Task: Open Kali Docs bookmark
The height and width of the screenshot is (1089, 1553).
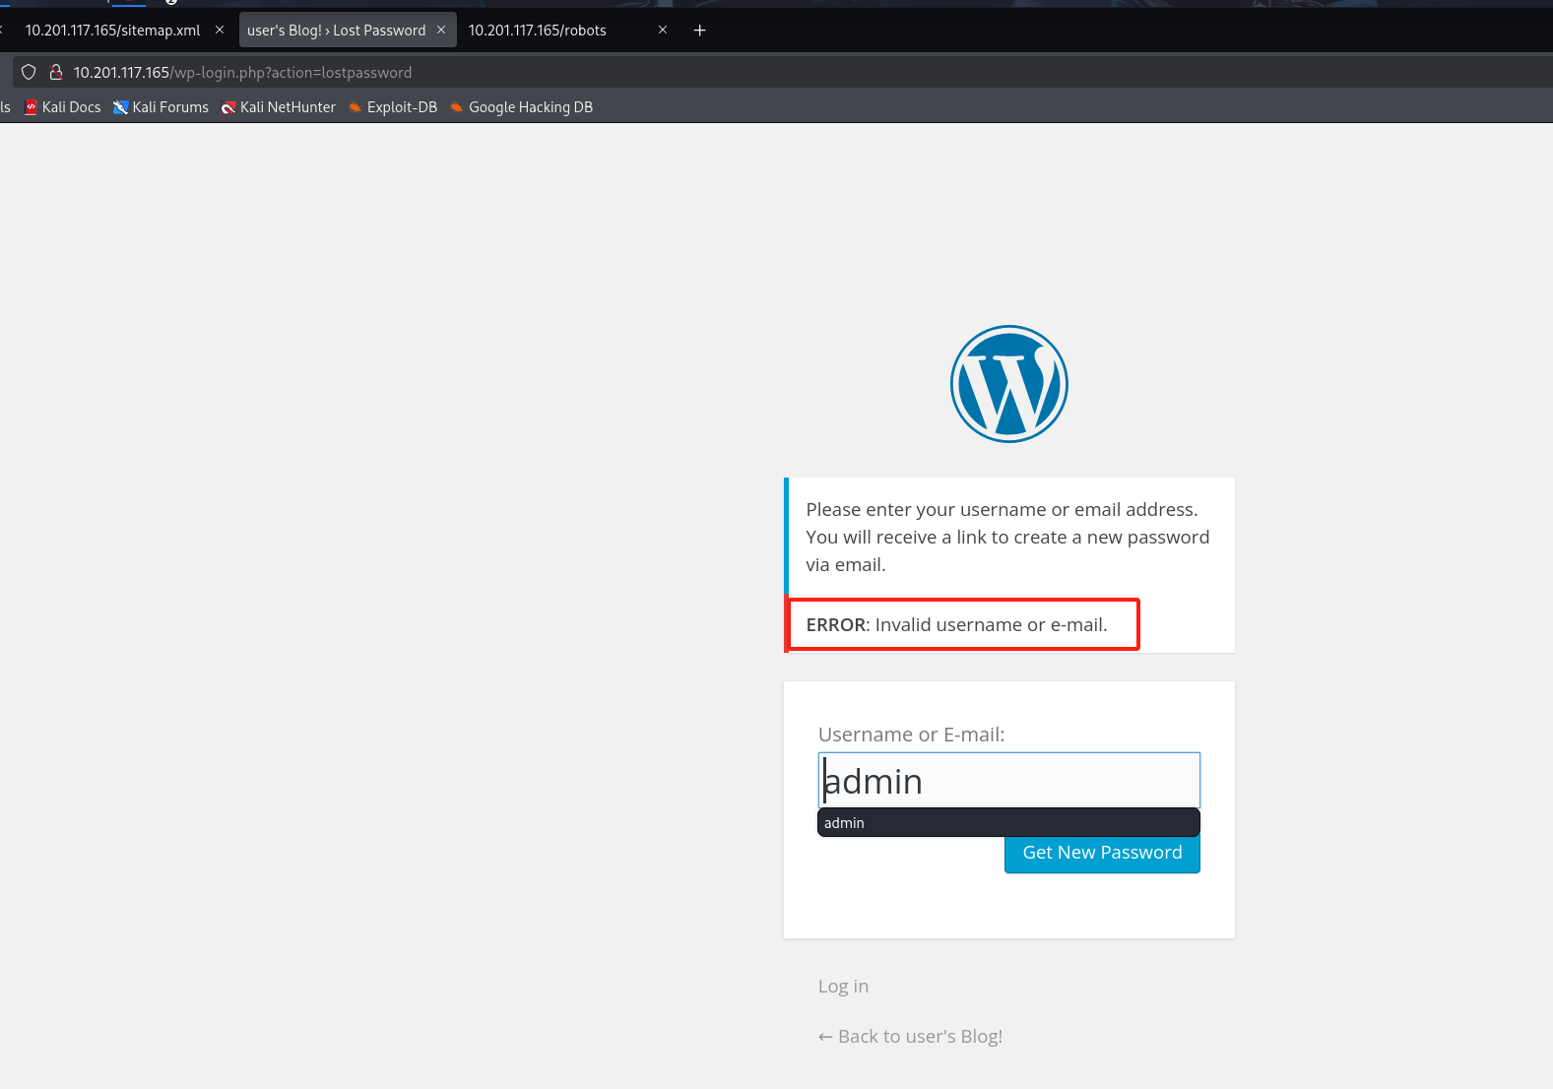Action: coord(63,107)
